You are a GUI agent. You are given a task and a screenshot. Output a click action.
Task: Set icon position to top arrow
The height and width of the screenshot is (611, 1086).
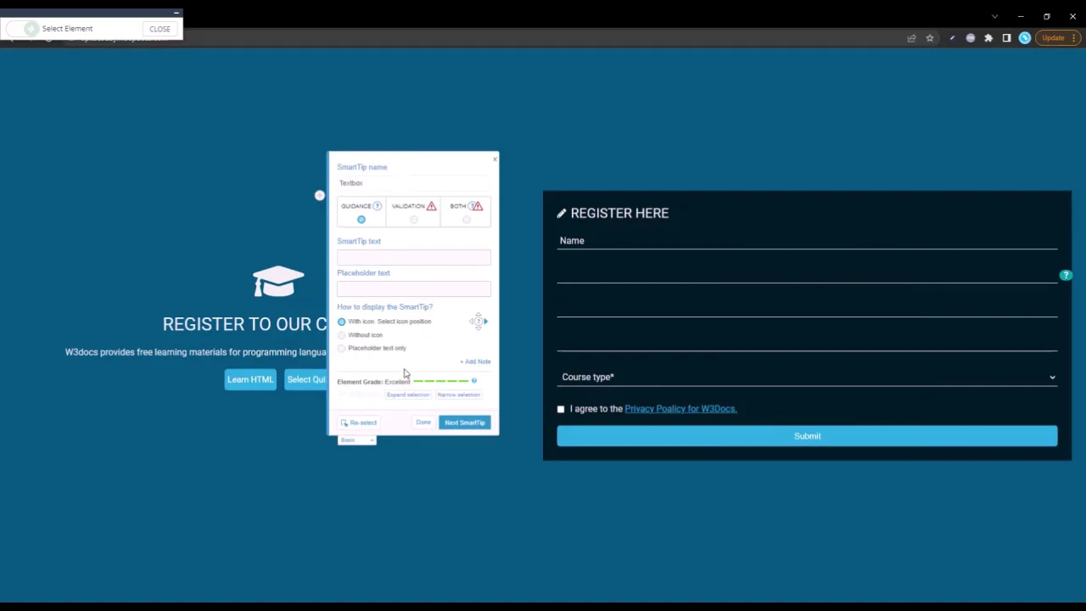(479, 315)
